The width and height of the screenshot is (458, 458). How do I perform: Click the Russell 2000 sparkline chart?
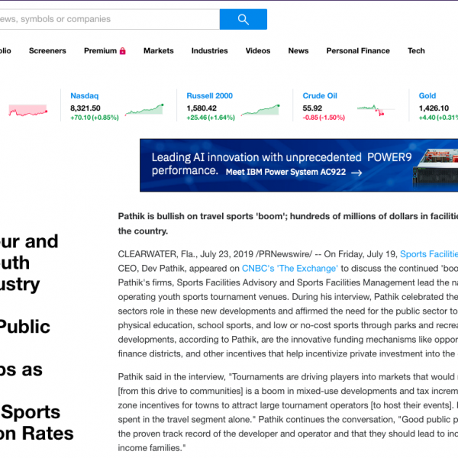(260, 110)
